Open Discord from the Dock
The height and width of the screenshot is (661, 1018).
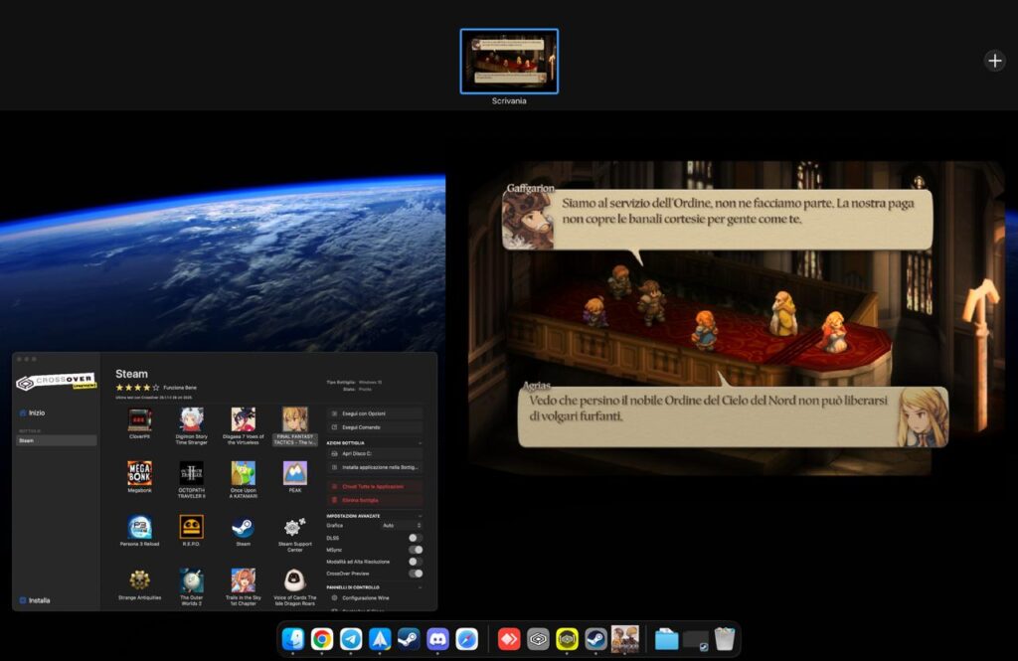(x=437, y=639)
